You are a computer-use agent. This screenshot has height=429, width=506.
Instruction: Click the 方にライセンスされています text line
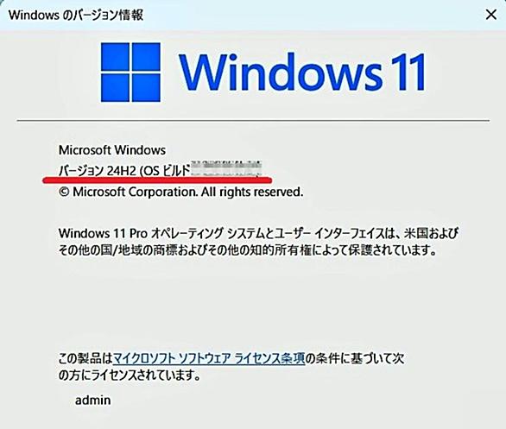pyautogui.click(x=130, y=375)
